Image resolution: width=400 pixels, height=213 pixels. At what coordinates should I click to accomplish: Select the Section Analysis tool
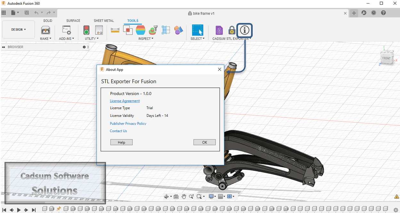coord(166,30)
